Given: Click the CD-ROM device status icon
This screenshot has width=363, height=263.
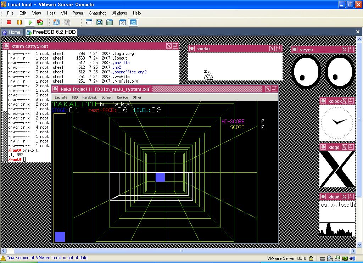Looking at the screenshot, I should click(x=330, y=258).
